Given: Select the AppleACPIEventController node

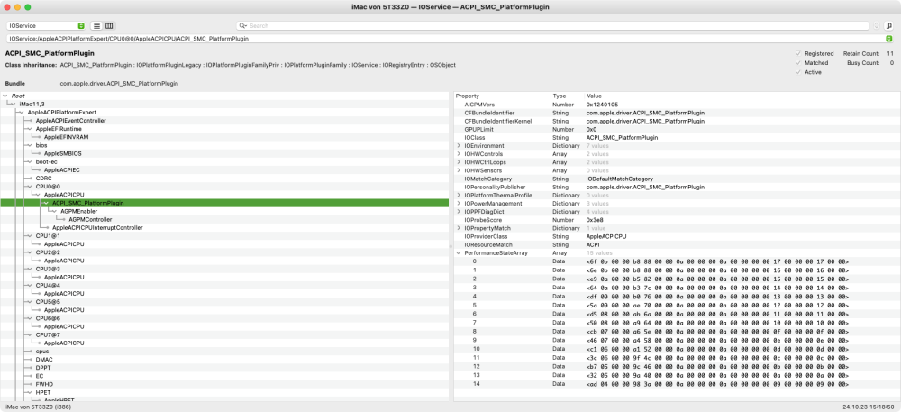Looking at the screenshot, I should pos(70,121).
